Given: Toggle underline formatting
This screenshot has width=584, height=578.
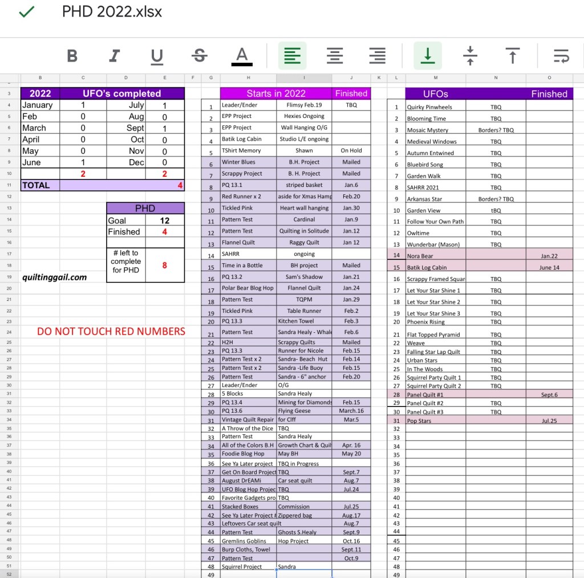Looking at the screenshot, I should click(156, 55).
